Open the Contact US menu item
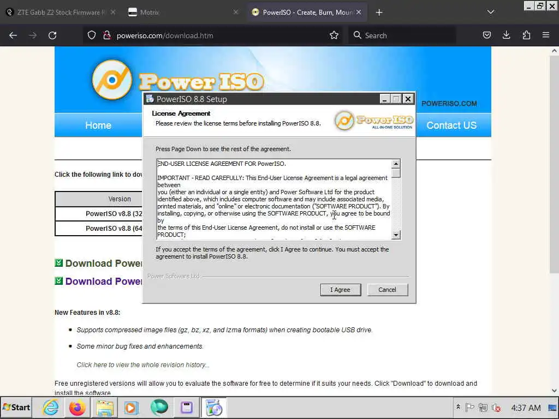 pos(451,125)
